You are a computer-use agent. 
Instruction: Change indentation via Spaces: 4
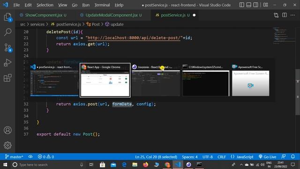click(189, 157)
